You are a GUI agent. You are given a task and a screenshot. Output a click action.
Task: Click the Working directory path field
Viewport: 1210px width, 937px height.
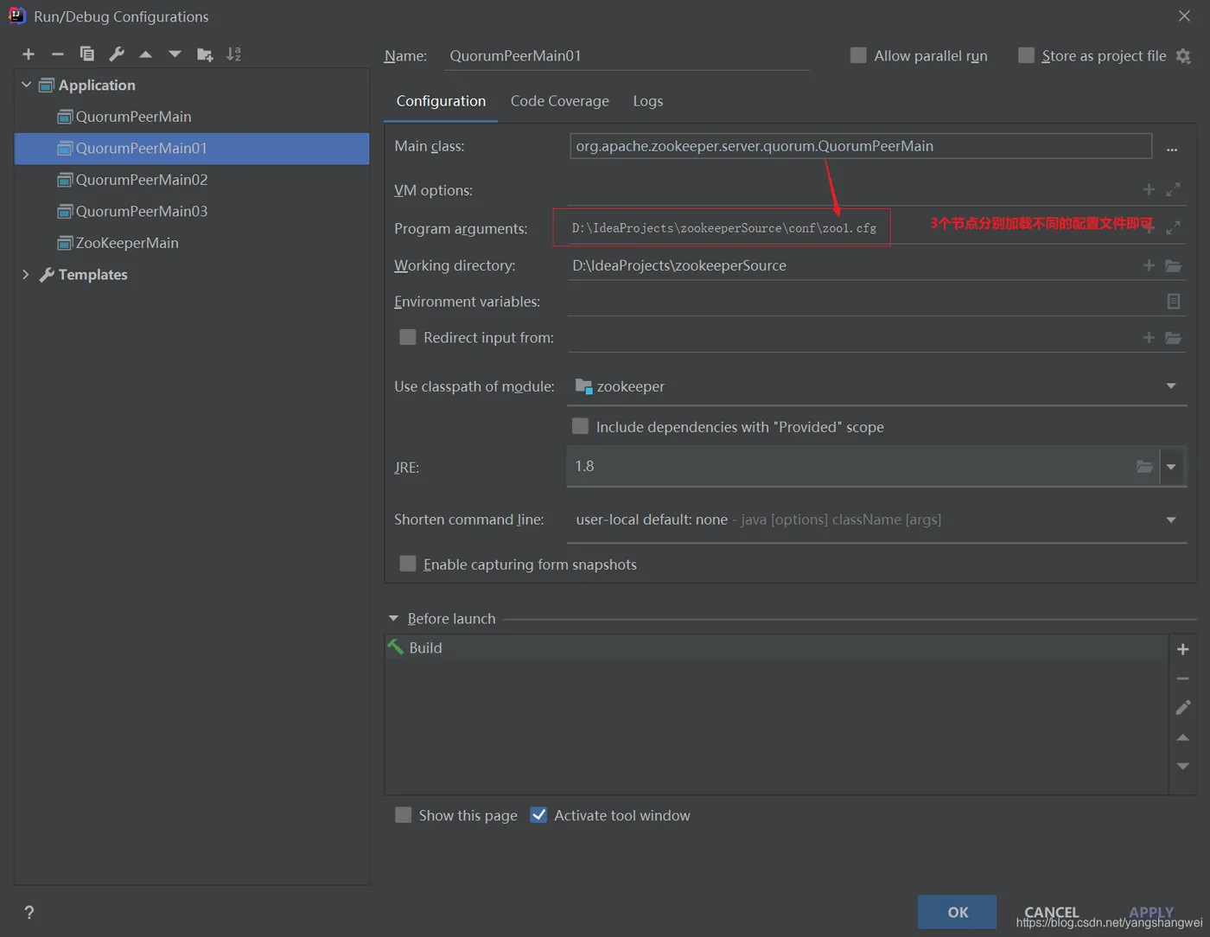point(854,265)
